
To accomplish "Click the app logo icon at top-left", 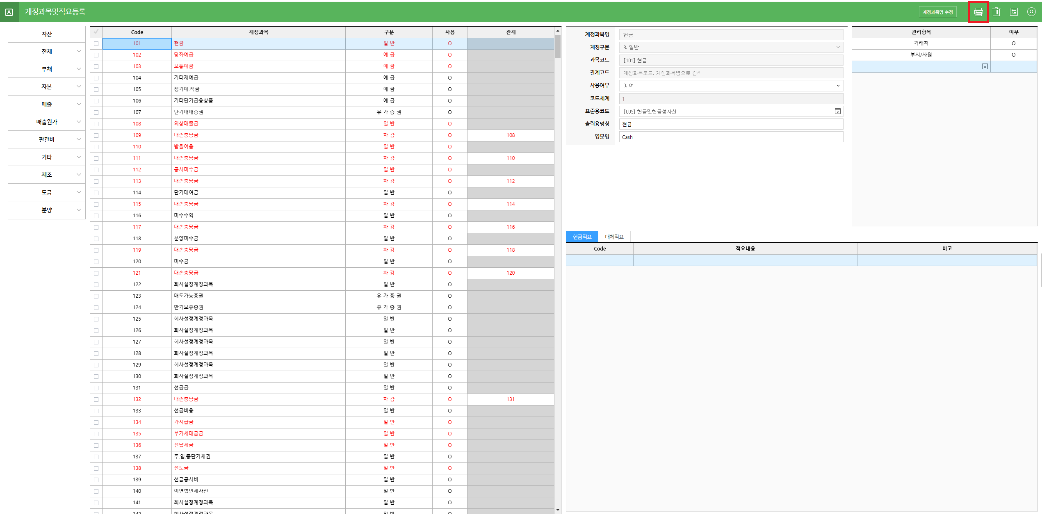I will click(x=9, y=12).
